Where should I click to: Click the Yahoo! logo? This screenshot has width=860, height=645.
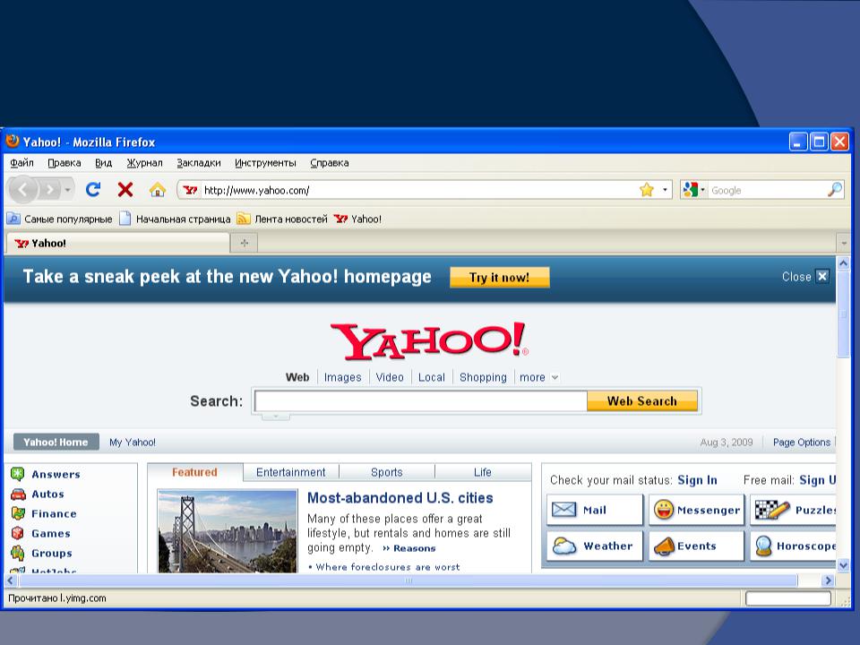429,340
